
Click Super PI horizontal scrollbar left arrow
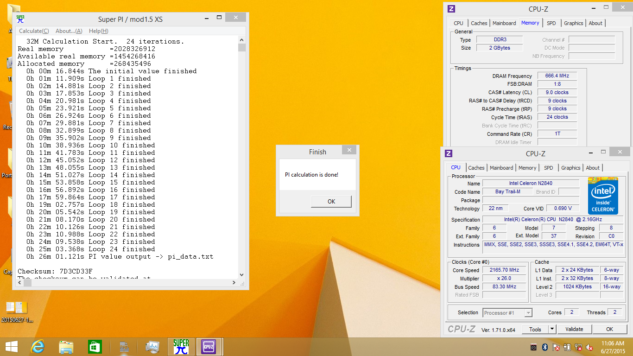[19, 282]
